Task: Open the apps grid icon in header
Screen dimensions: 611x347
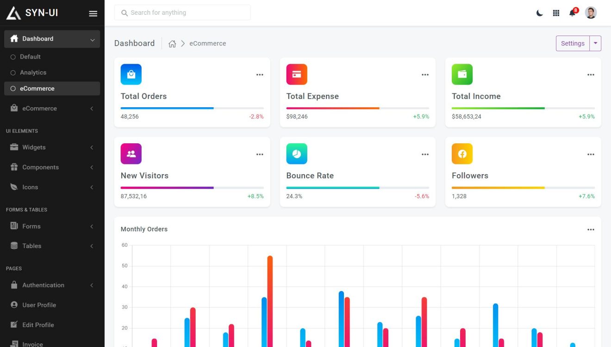Action: [x=556, y=12]
